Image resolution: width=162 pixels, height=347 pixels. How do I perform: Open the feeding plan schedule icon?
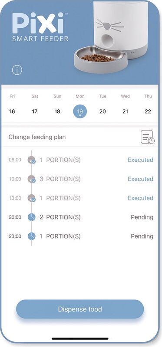click(148, 137)
